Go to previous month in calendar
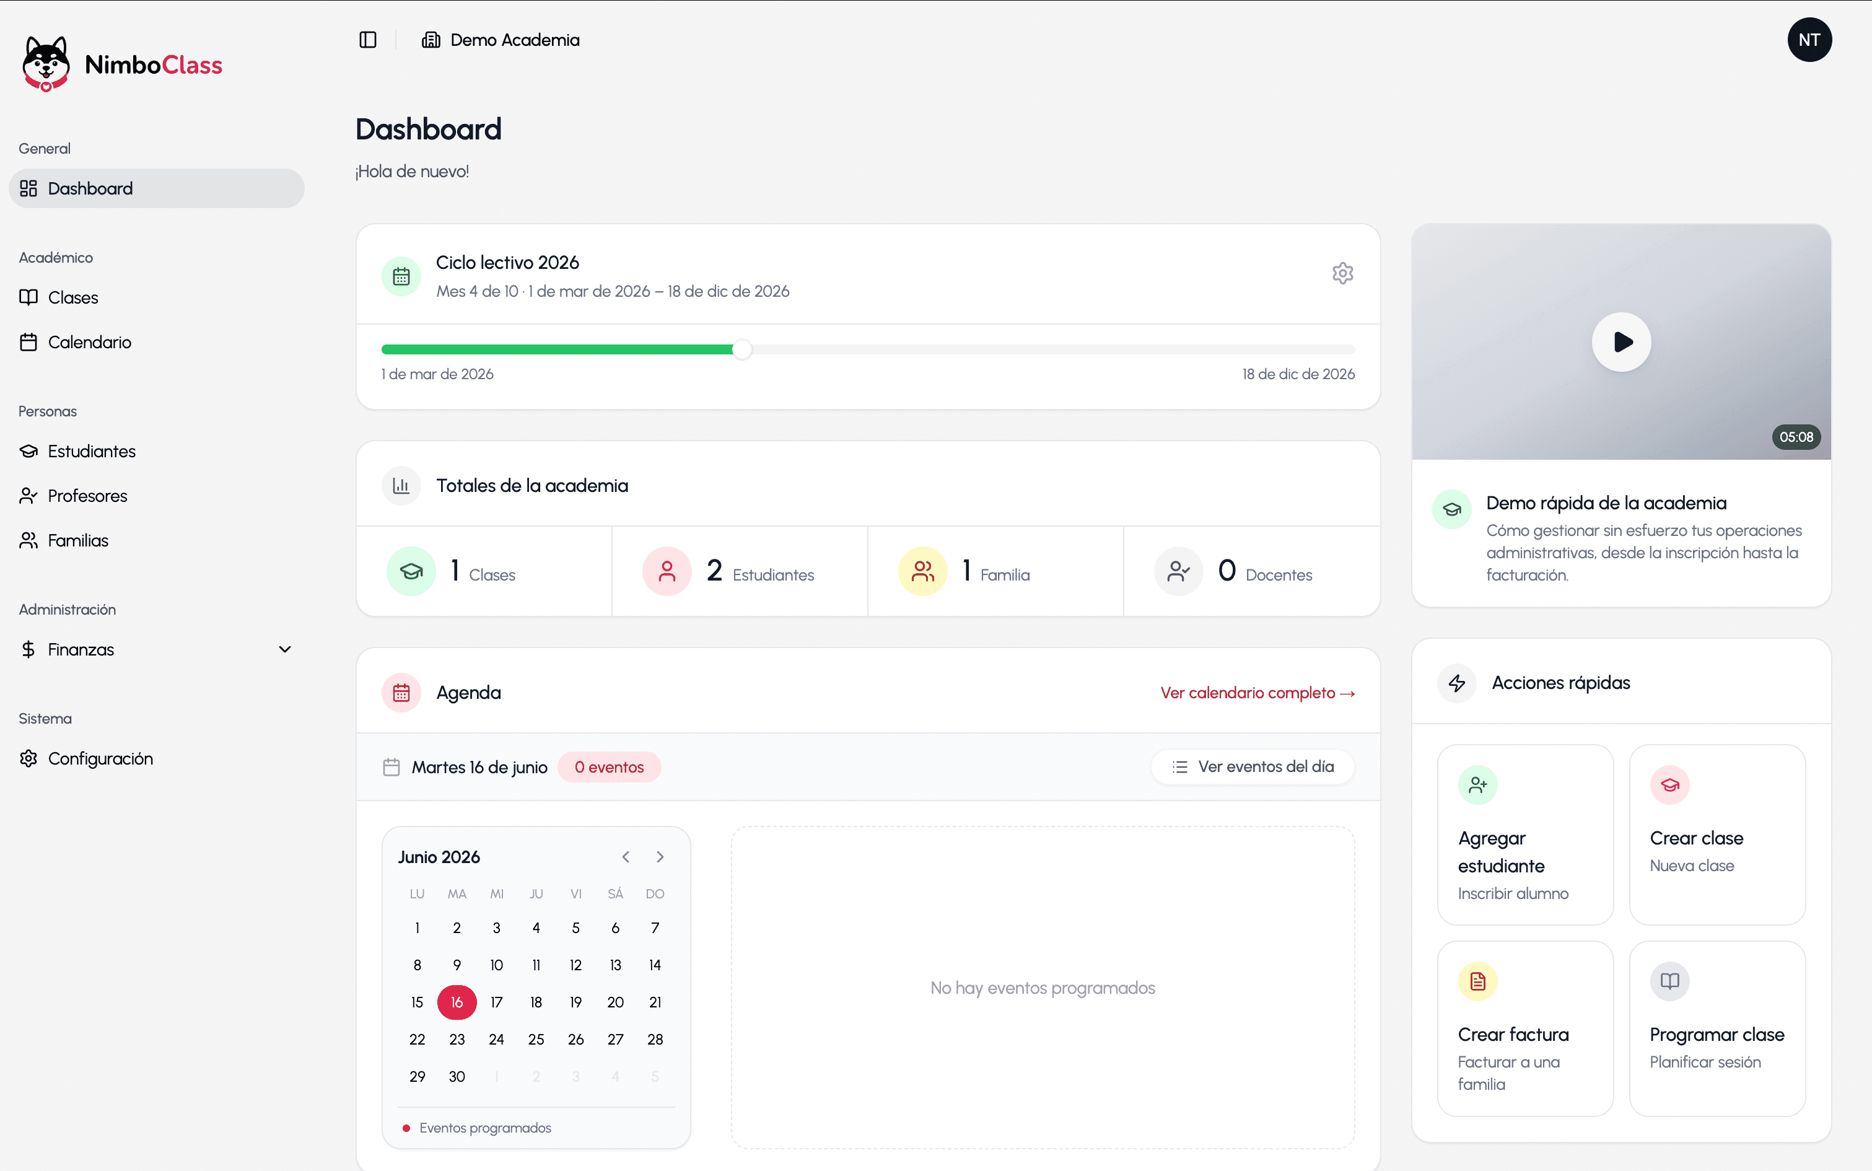Screen dimensions: 1872x1171 (626, 856)
